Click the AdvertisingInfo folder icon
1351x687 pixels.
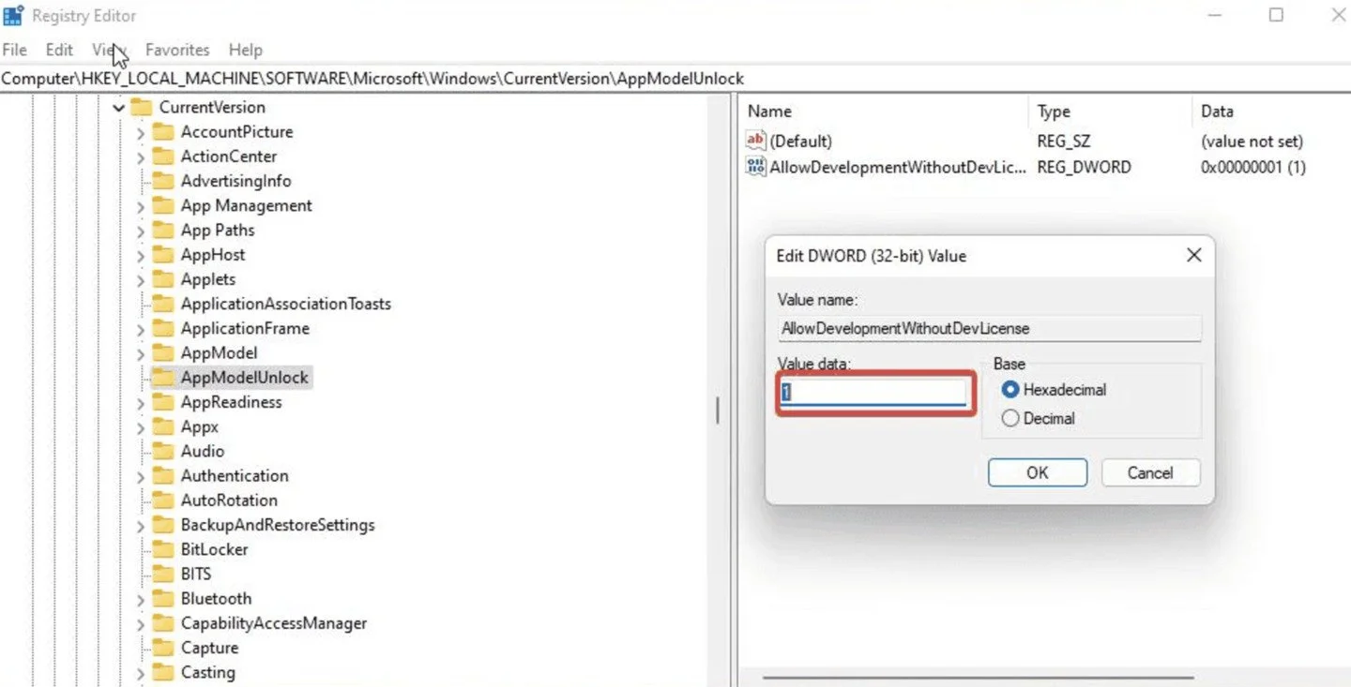click(163, 181)
